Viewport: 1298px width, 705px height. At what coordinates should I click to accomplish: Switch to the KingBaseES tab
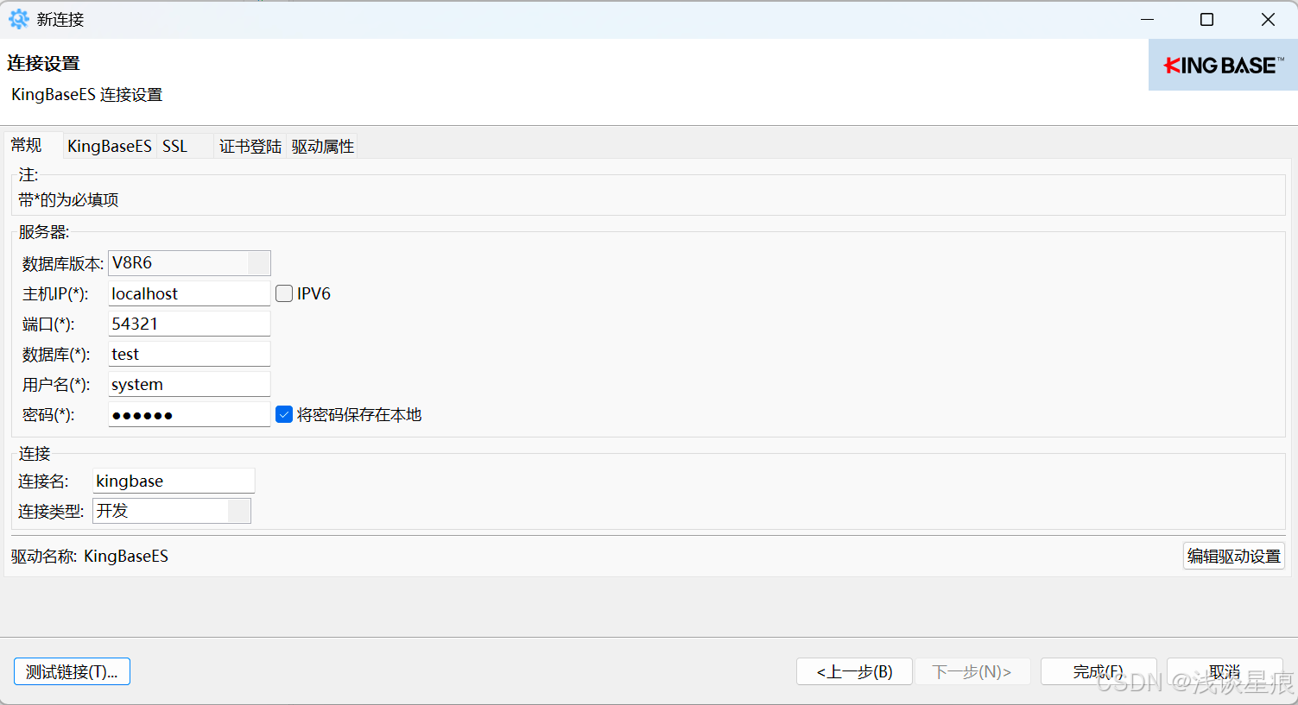click(110, 146)
